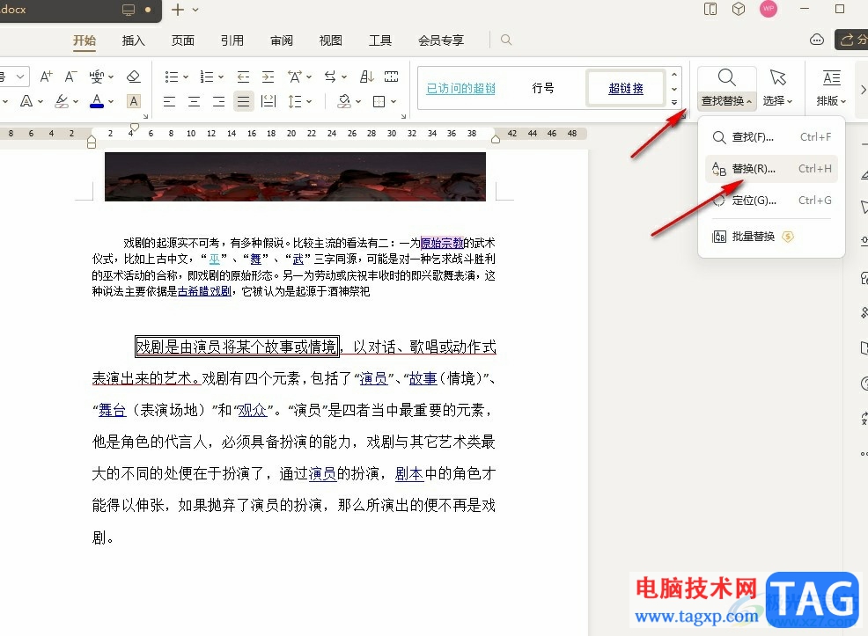Toggle character shading A box icon

coord(134,101)
